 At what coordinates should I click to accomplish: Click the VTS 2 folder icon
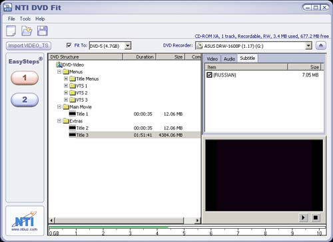point(73,93)
